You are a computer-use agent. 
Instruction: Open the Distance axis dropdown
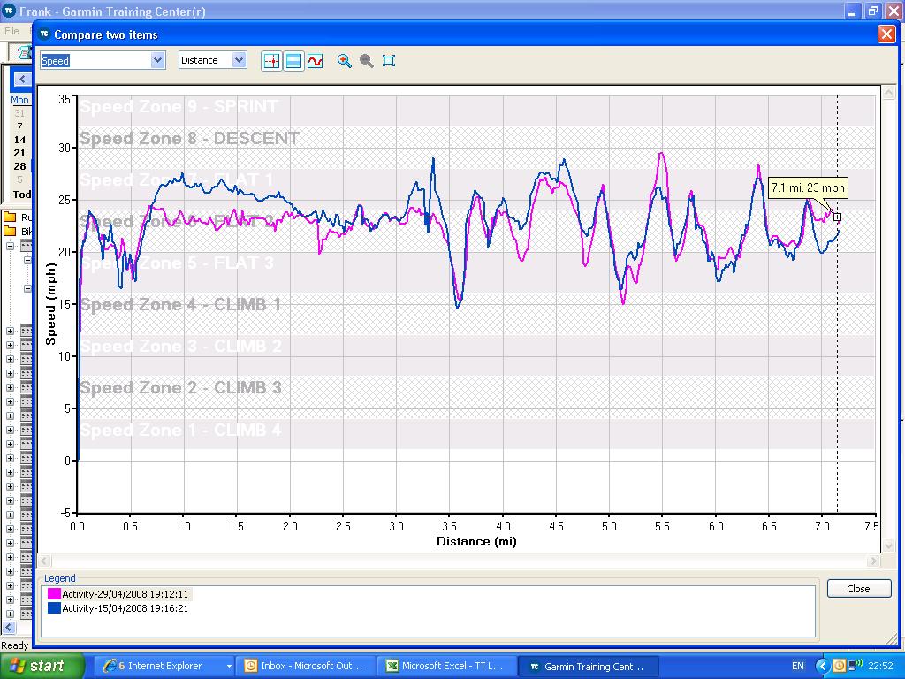tap(239, 60)
